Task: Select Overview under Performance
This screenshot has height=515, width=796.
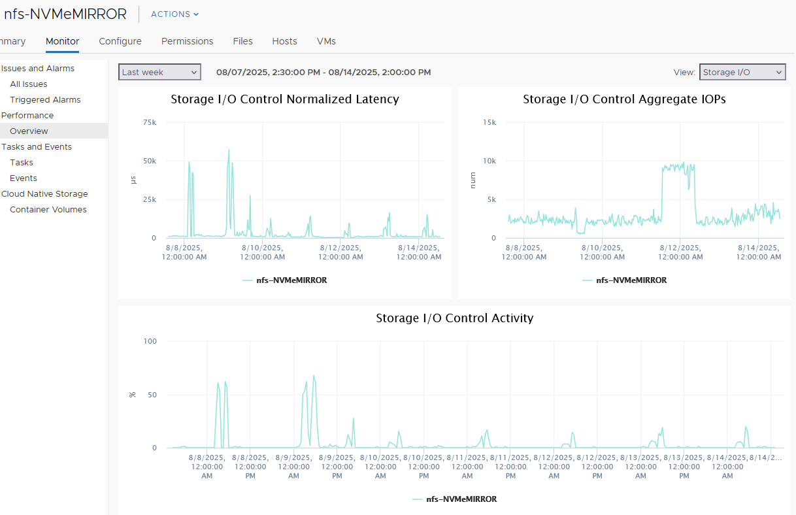Action: click(29, 131)
